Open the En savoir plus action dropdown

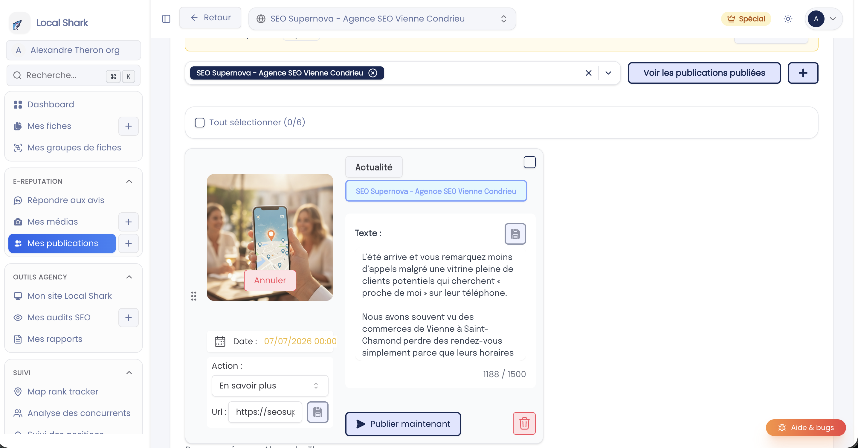(x=270, y=386)
